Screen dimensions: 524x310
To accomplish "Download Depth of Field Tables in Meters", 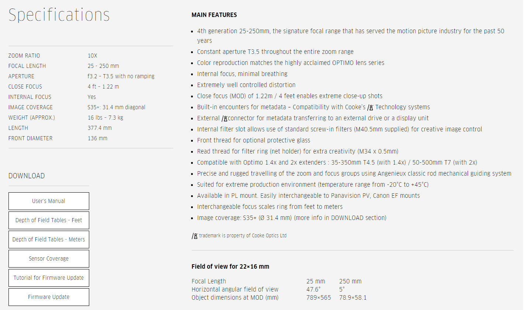I will click(x=49, y=240).
